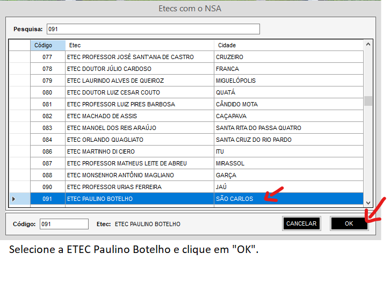This screenshot has width=390, height=282.
Task: Select row ETEC MONSENHOR ANTÔNIO MAGLIANO
Action: click(x=140, y=175)
